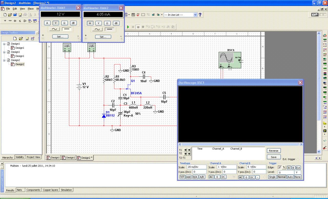Click the Timebase Scale input field
This screenshot has height=199, width=328.
[196, 167]
